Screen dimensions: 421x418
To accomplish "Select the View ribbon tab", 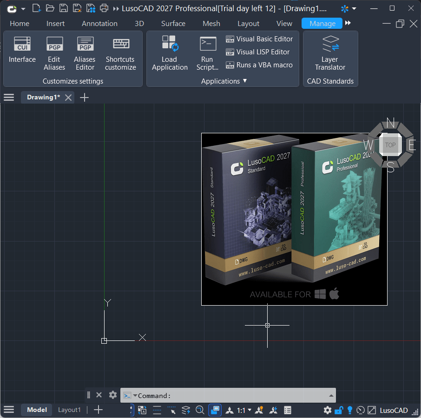I will tap(284, 24).
